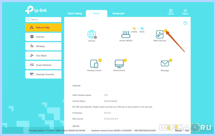Open the Mesh Devices icon

[159, 34]
